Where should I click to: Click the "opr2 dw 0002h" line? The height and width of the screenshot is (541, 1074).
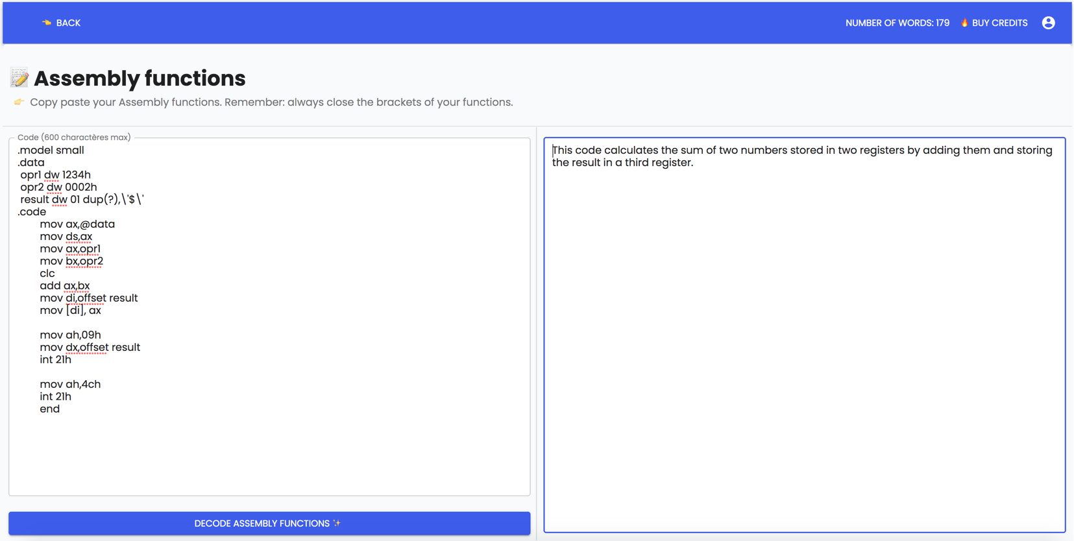tap(58, 187)
